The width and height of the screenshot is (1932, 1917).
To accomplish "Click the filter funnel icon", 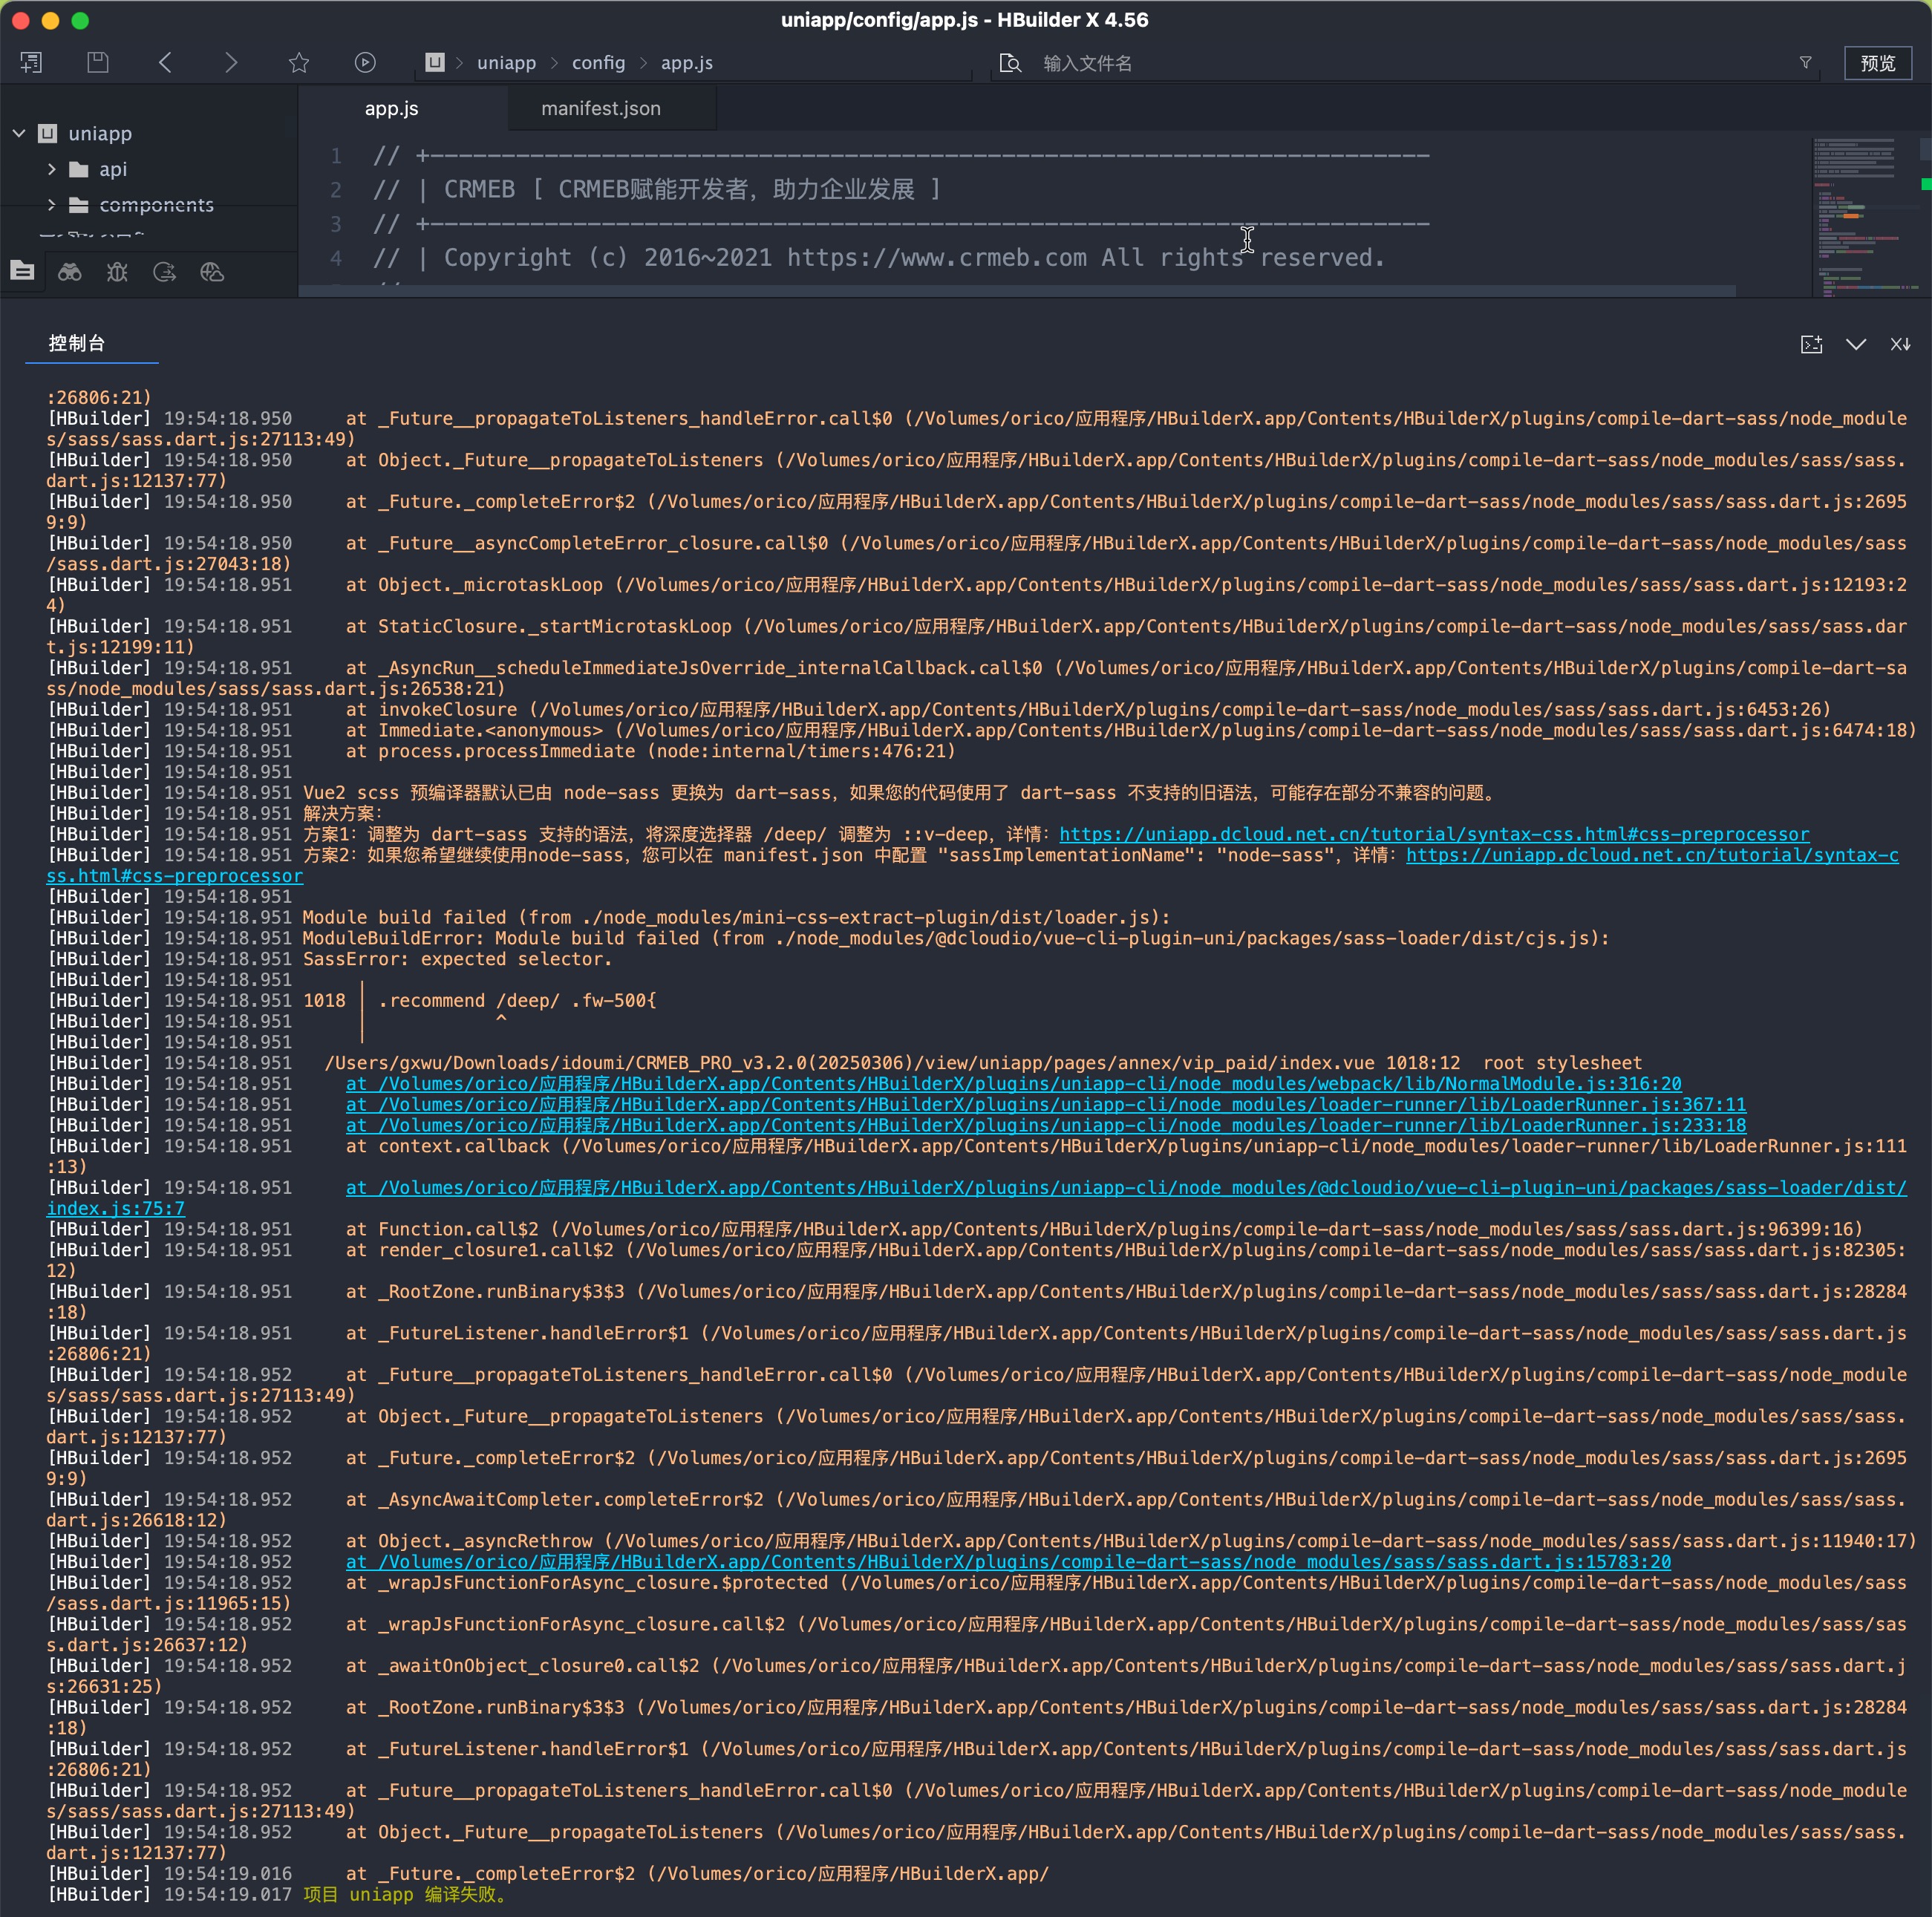I will (1806, 62).
